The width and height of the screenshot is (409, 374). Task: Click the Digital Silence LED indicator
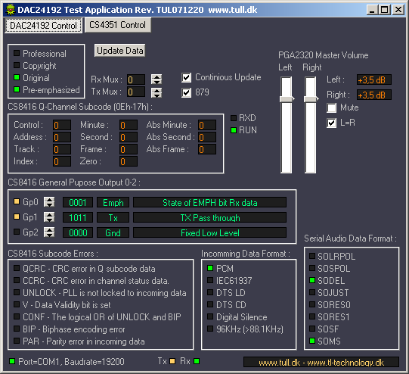[x=210, y=316]
